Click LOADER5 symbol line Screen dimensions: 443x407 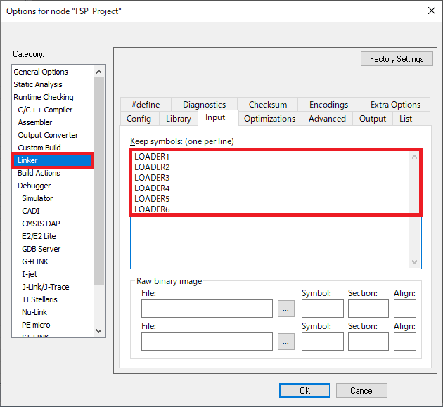click(152, 199)
